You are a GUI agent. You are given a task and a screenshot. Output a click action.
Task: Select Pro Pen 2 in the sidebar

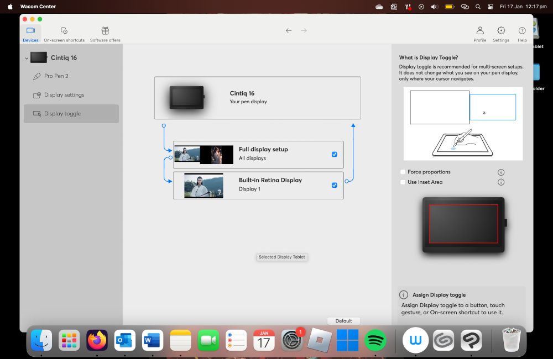tap(56, 76)
